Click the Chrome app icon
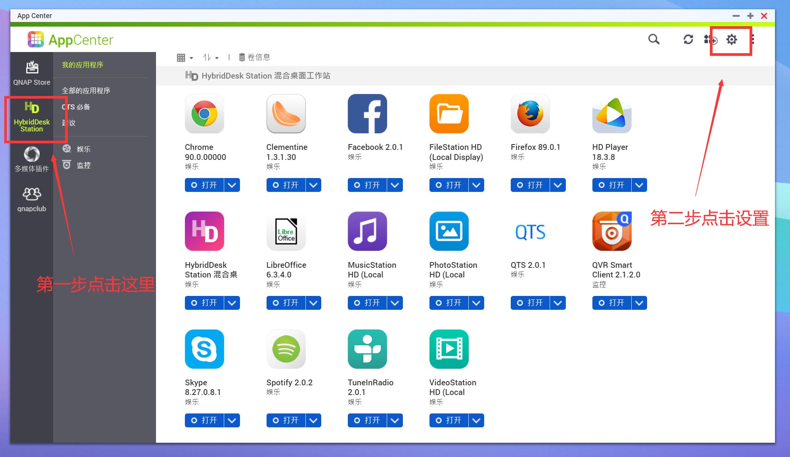This screenshot has height=457, width=790. [205, 114]
